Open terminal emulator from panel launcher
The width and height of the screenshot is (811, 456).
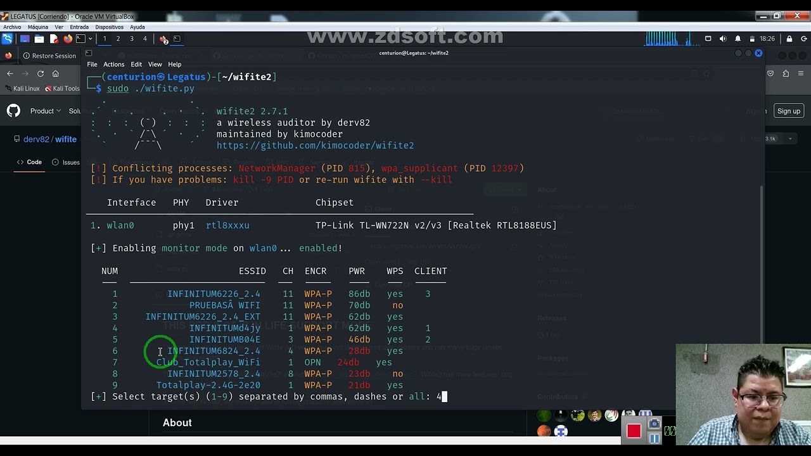point(80,39)
